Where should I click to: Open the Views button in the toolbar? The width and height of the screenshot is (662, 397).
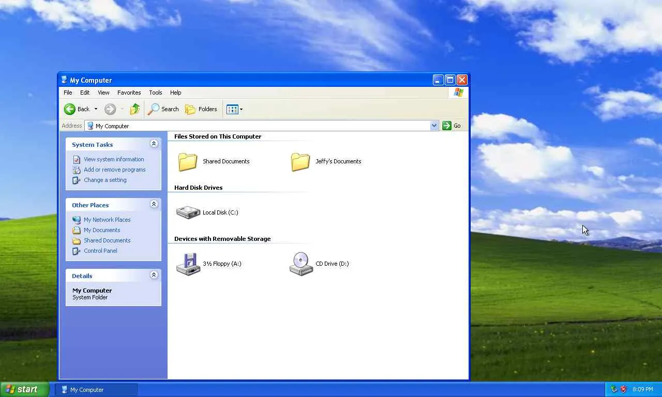234,109
